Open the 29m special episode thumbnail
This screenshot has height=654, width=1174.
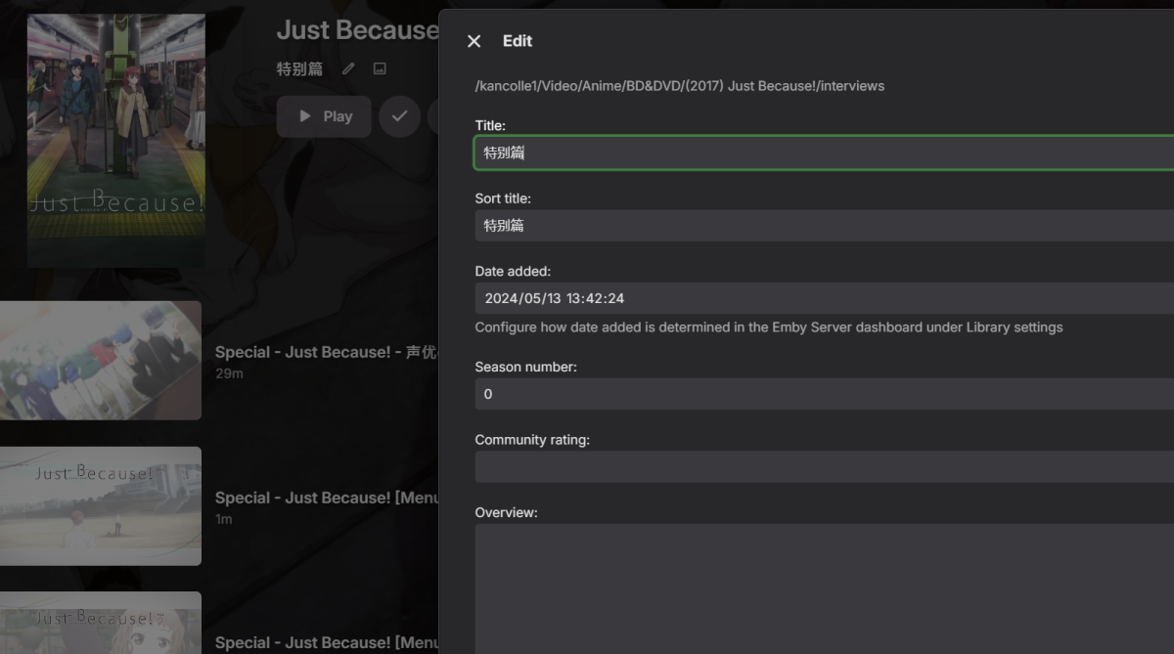[101, 361]
